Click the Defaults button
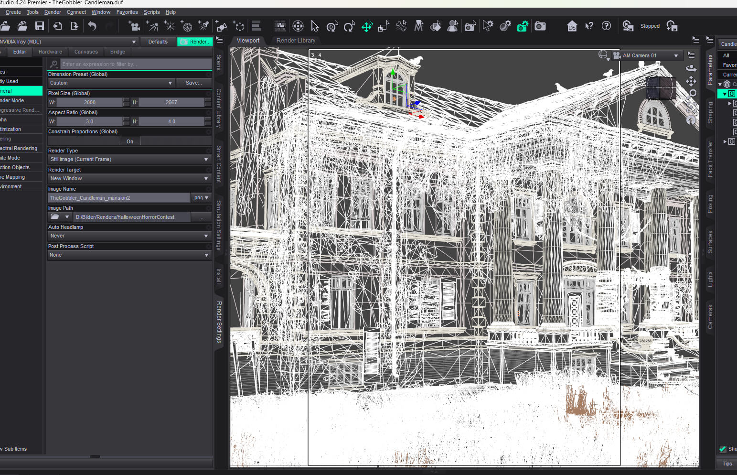Screen dimensions: 737x475 tap(158, 42)
